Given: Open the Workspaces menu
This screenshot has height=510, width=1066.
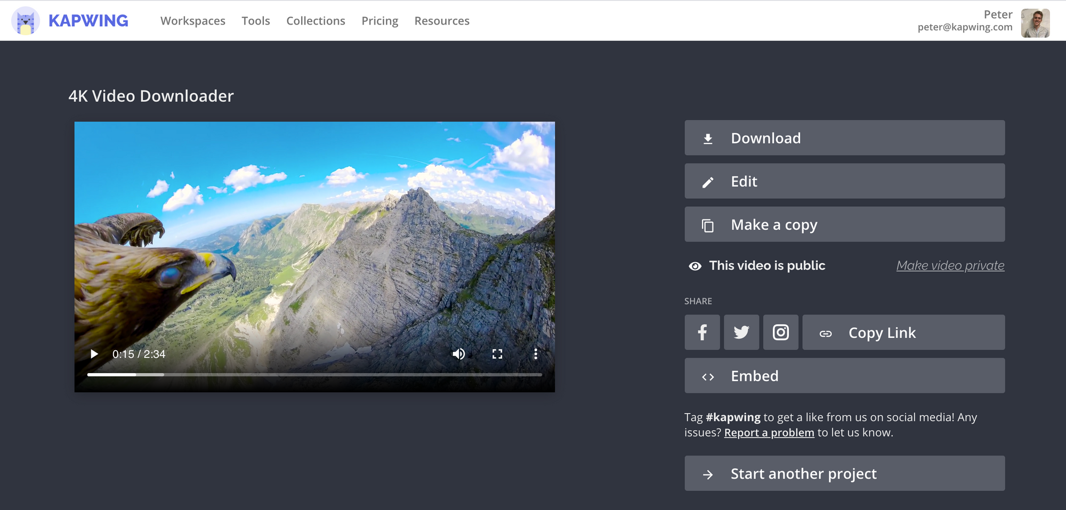Looking at the screenshot, I should click(192, 21).
